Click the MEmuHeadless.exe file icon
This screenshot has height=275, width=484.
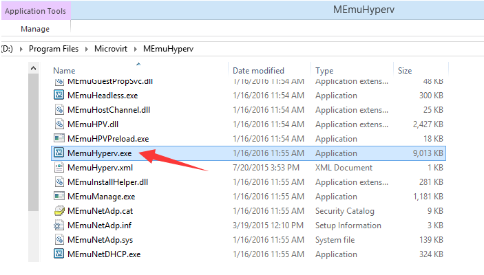pos(59,96)
